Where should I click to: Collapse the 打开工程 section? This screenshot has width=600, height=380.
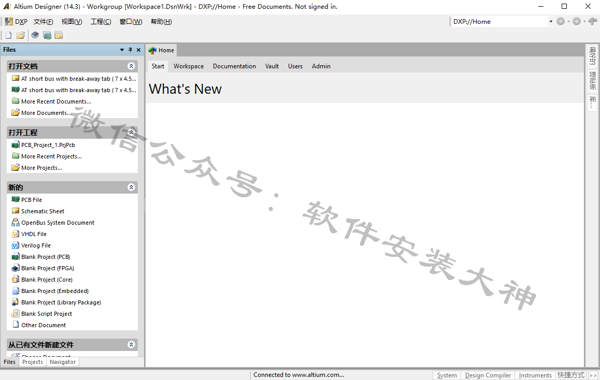(x=131, y=132)
